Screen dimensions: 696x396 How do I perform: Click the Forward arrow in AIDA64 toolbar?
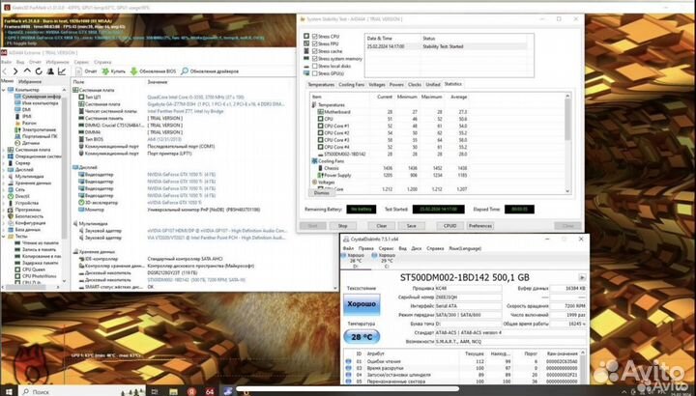pyautogui.click(x=15, y=71)
